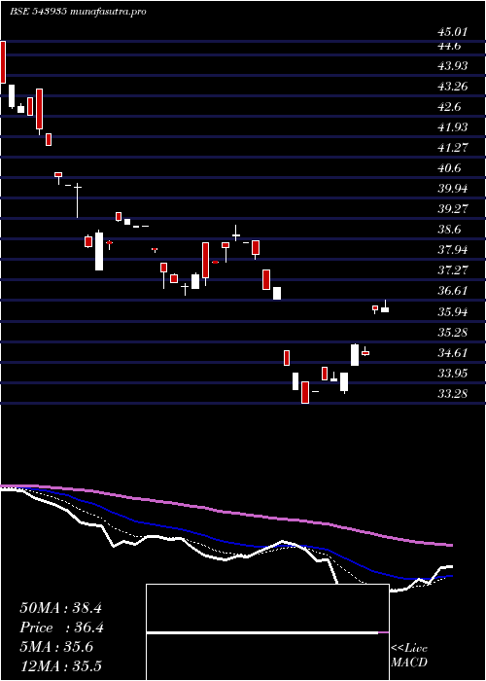486x681 pixels.
Task: Click the 43.26 price axis label
Action: pyautogui.click(x=452, y=87)
